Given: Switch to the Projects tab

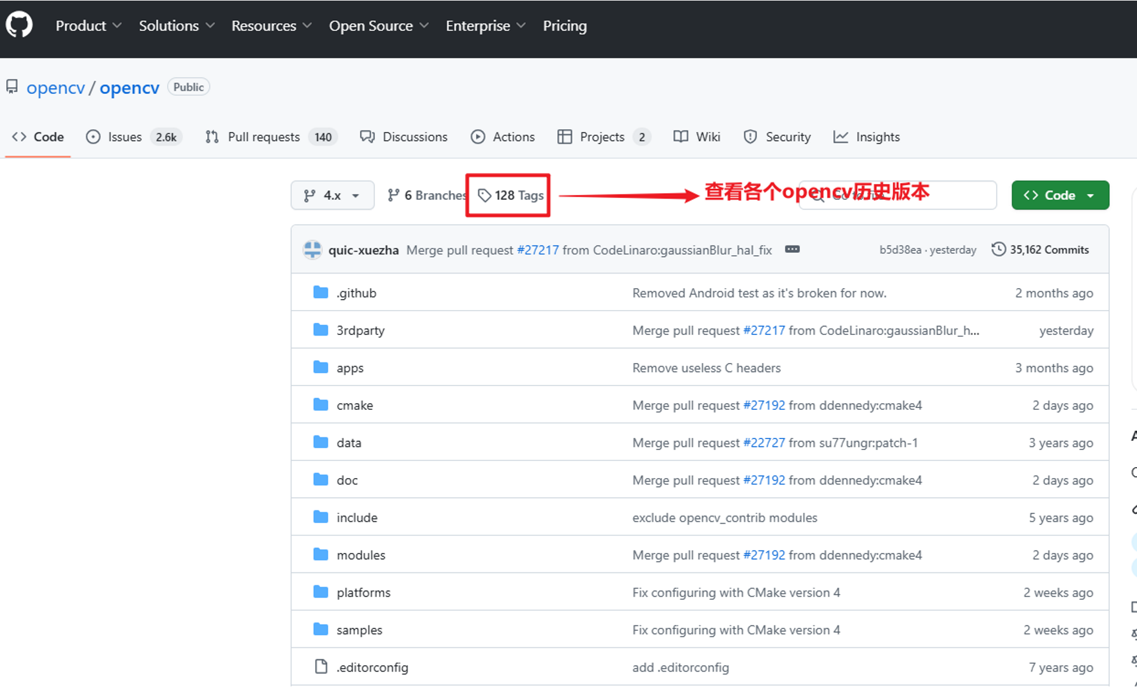Looking at the screenshot, I should coord(604,137).
